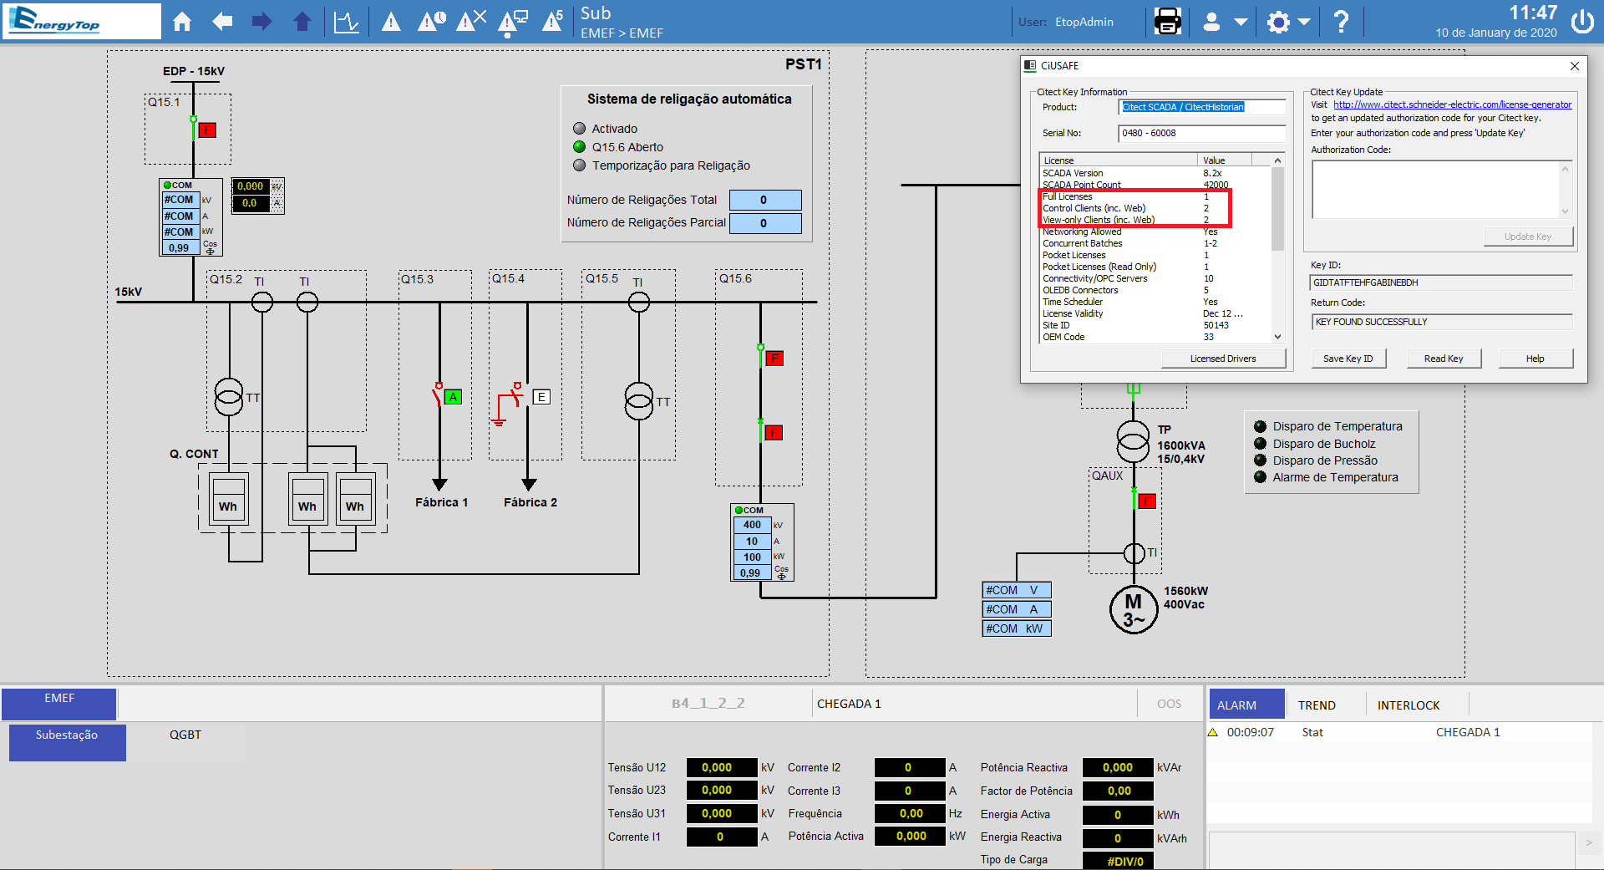Click the Update Key button
The height and width of the screenshot is (870, 1604).
click(x=1528, y=237)
